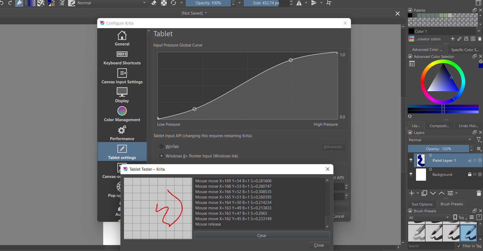Toggle vertical mirror tool
Viewport: 483px width, 251px height.
314,3
